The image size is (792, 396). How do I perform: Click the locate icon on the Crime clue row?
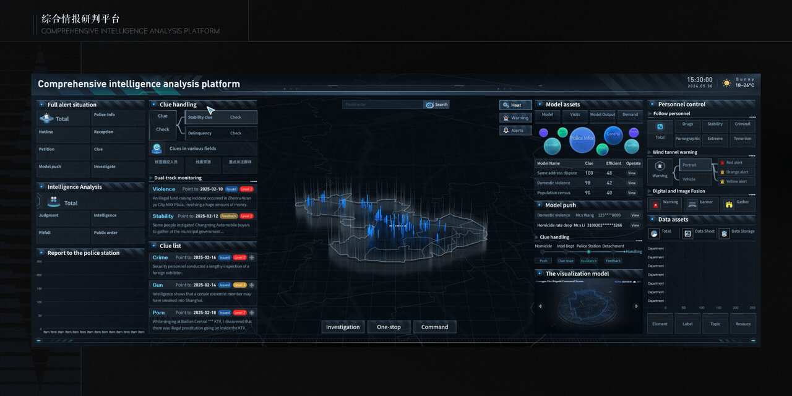tap(252, 257)
